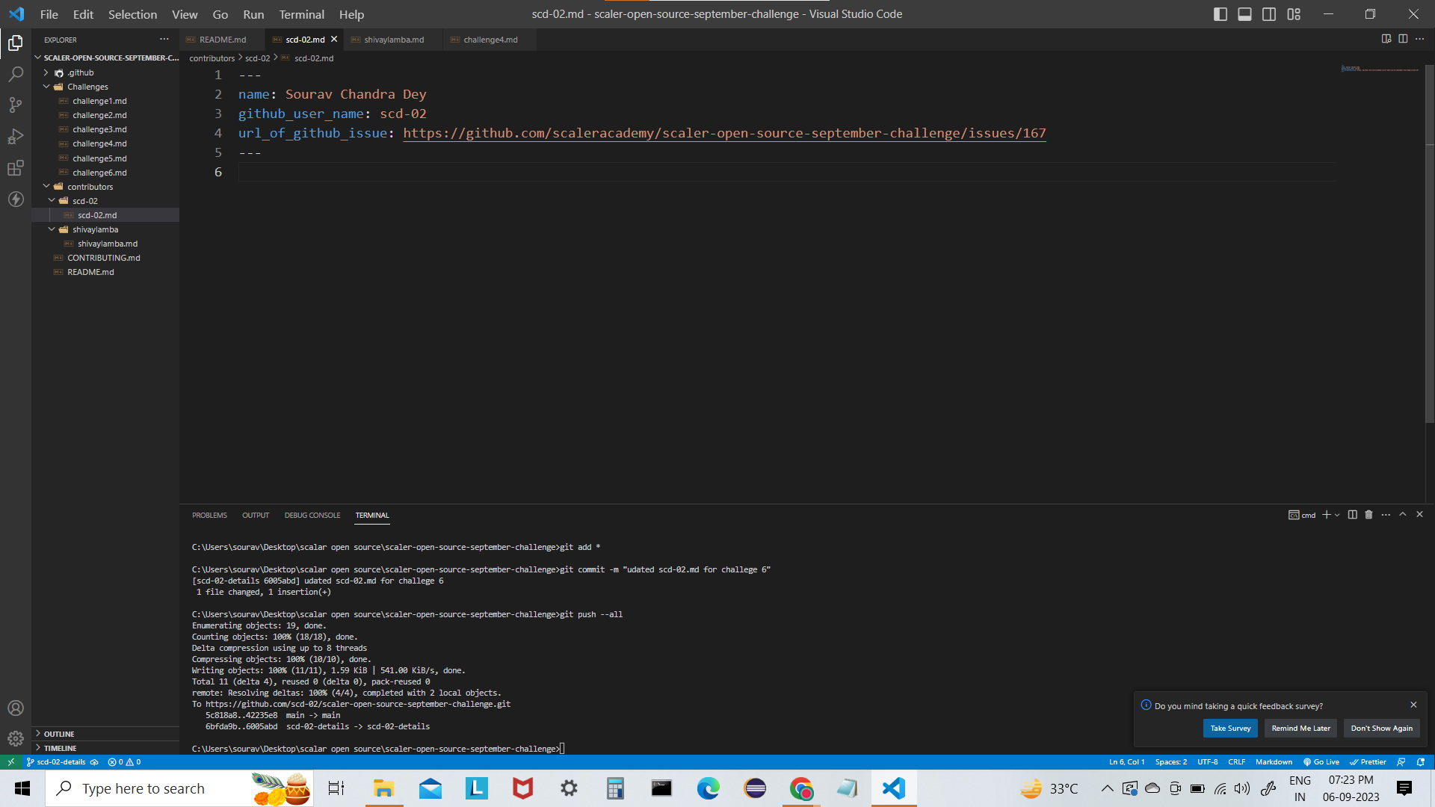This screenshot has height=807, width=1435.
Task: Open Run and Debug view
Action: (x=15, y=136)
